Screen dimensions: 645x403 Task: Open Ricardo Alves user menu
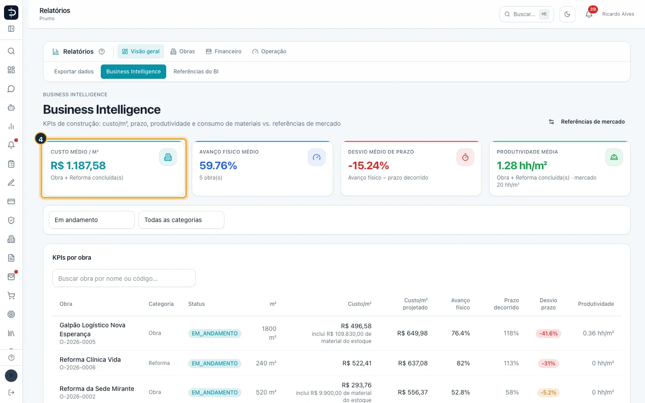618,14
